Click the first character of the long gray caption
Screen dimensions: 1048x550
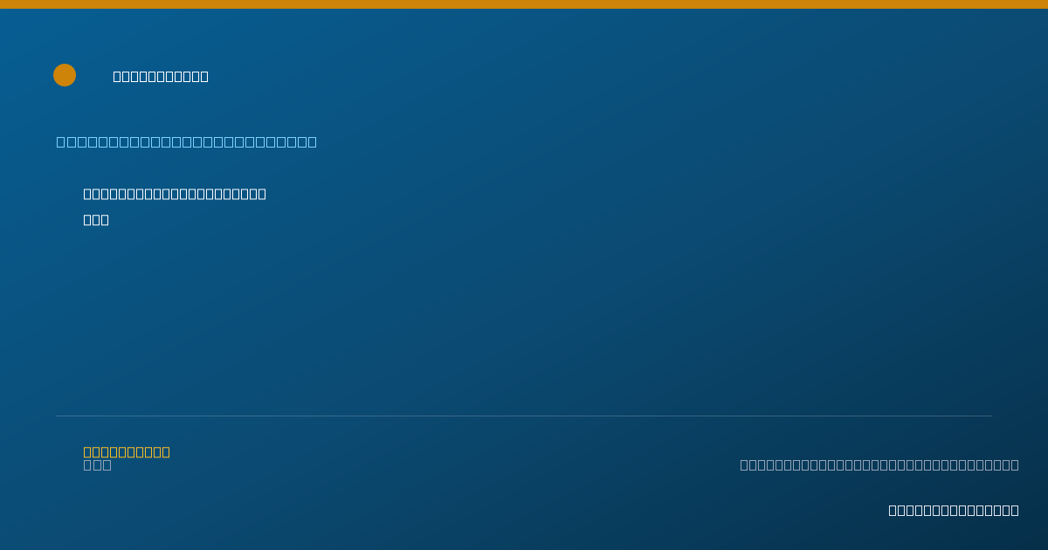point(744,464)
